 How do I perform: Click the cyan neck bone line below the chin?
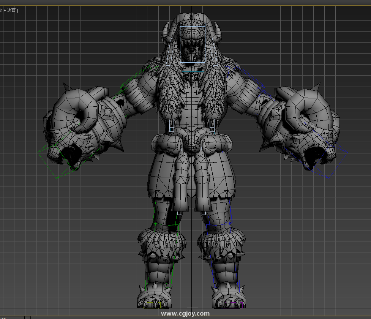tap(193, 71)
